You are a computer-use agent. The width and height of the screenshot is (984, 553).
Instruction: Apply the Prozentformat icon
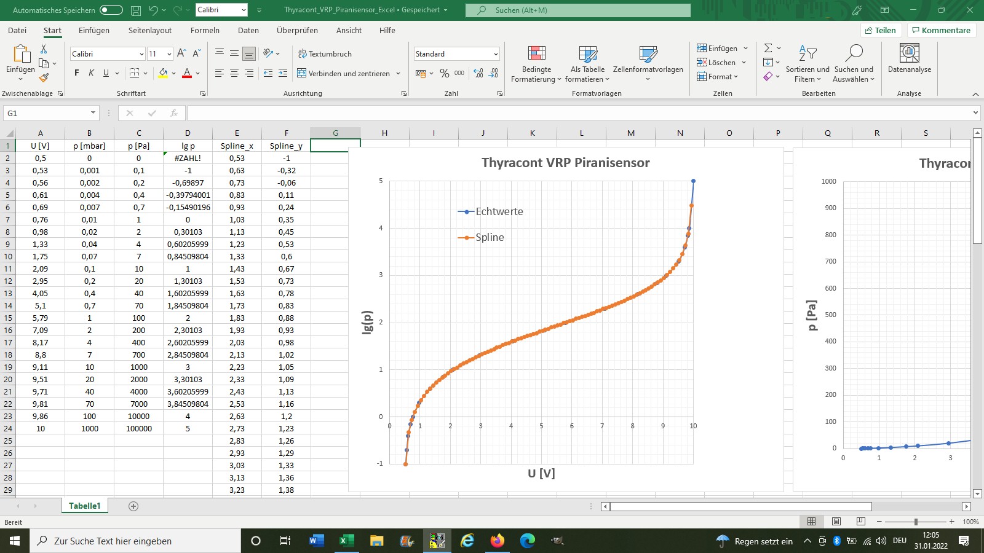pos(444,73)
